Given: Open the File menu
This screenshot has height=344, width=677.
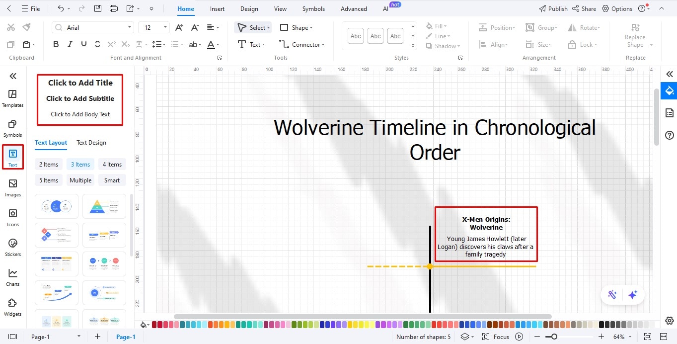Looking at the screenshot, I should coord(31,8).
